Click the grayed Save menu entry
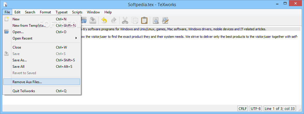304x114 pixels. (x=42, y=54)
